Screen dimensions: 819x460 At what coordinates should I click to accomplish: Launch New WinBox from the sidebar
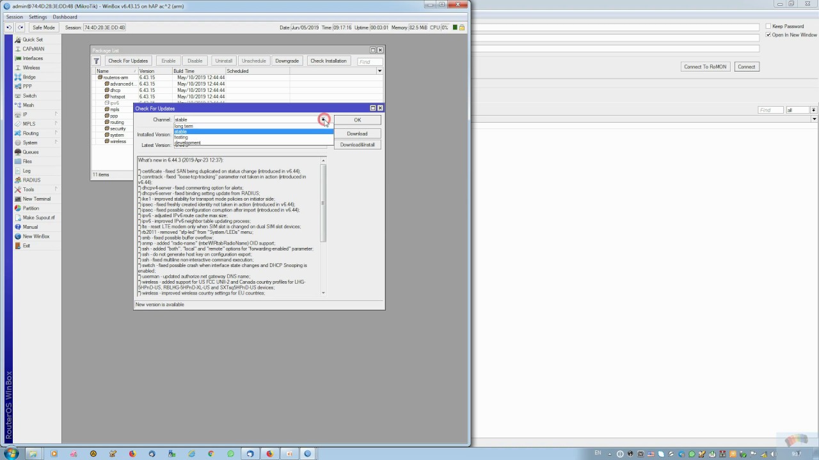point(36,236)
